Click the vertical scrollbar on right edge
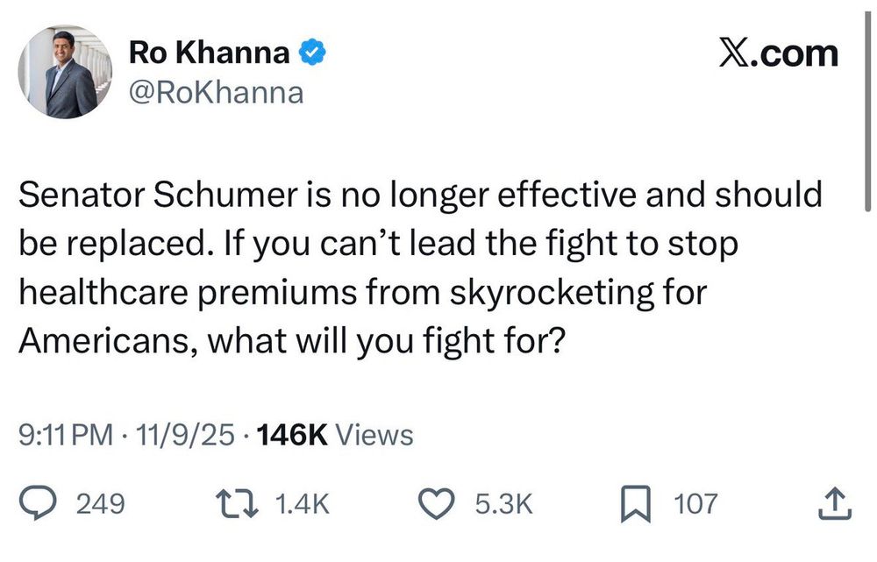Image resolution: width=877 pixels, height=562 pixels. [867, 132]
